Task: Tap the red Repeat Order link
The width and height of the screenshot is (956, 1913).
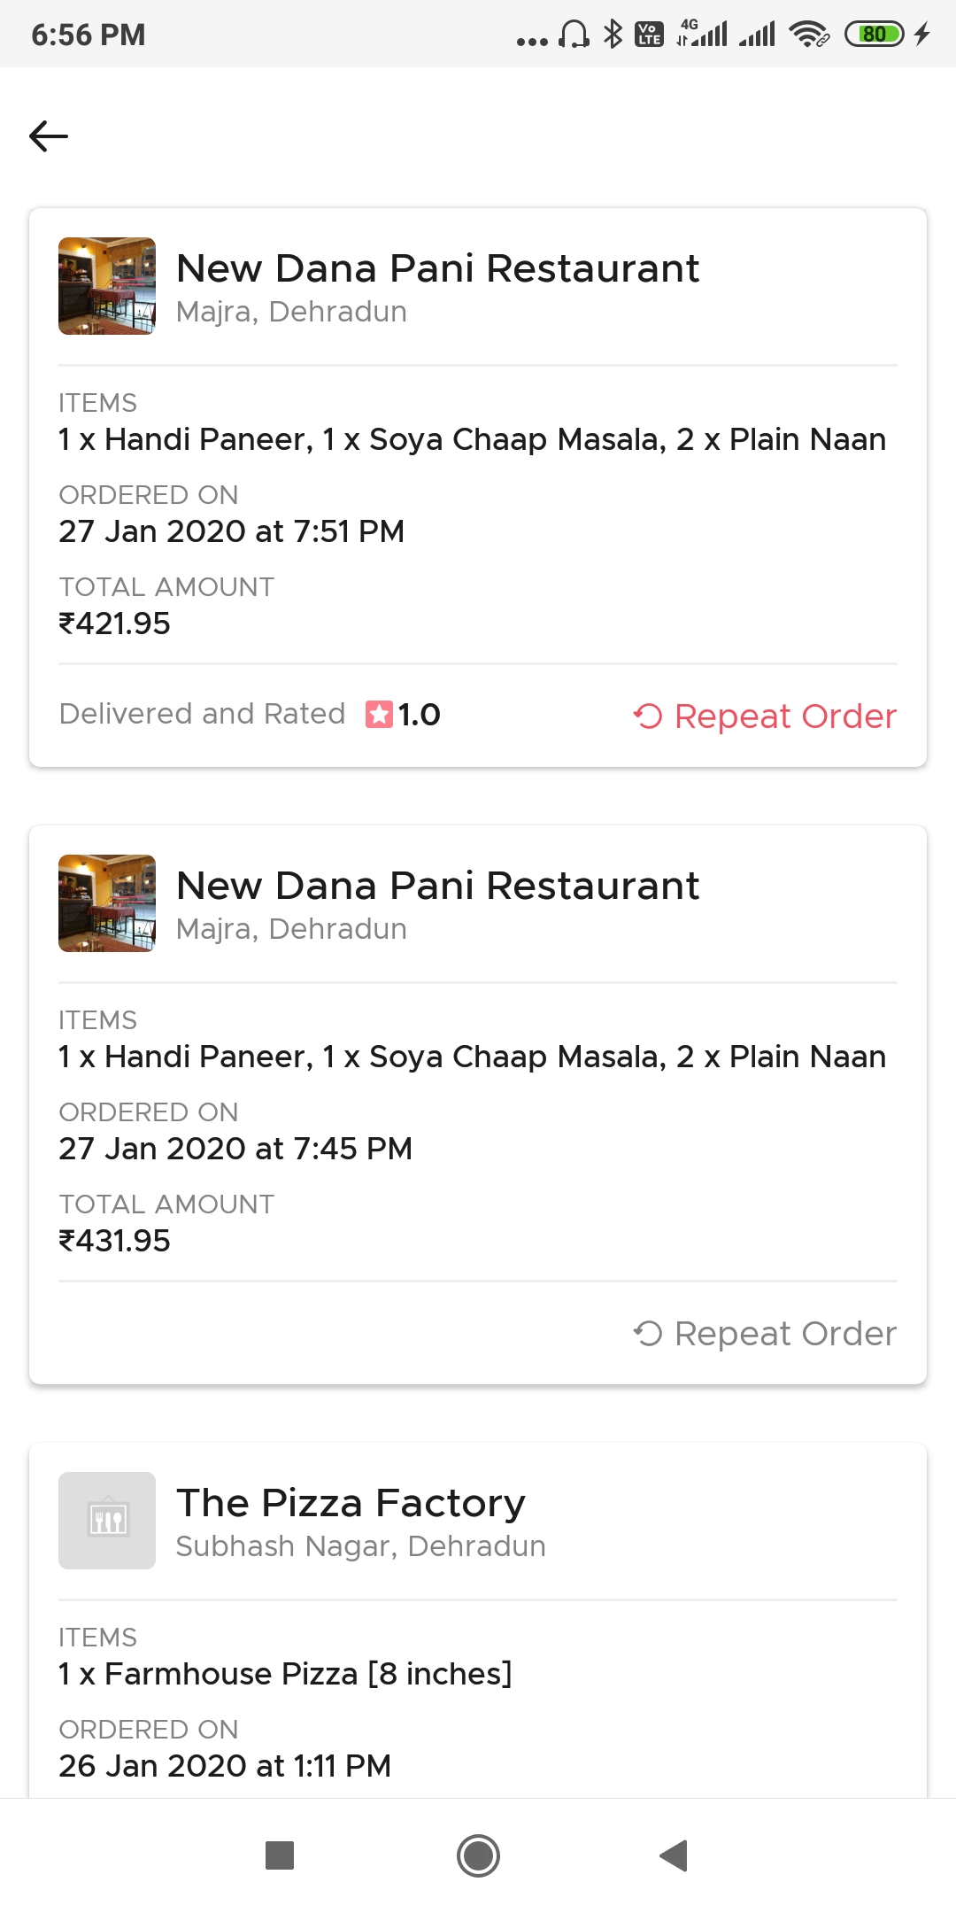Action: pyautogui.click(x=765, y=716)
